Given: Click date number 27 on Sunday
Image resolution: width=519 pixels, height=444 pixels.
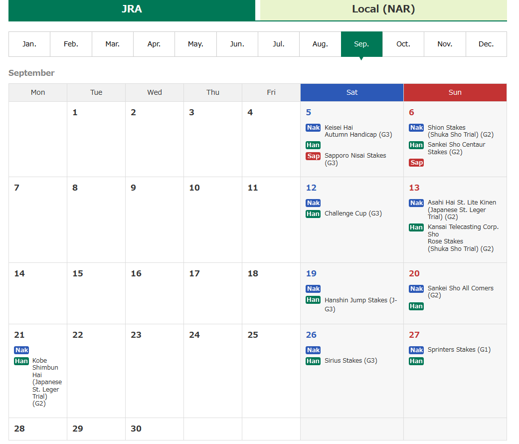Looking at the screenshot, I should tap(414, 335).
